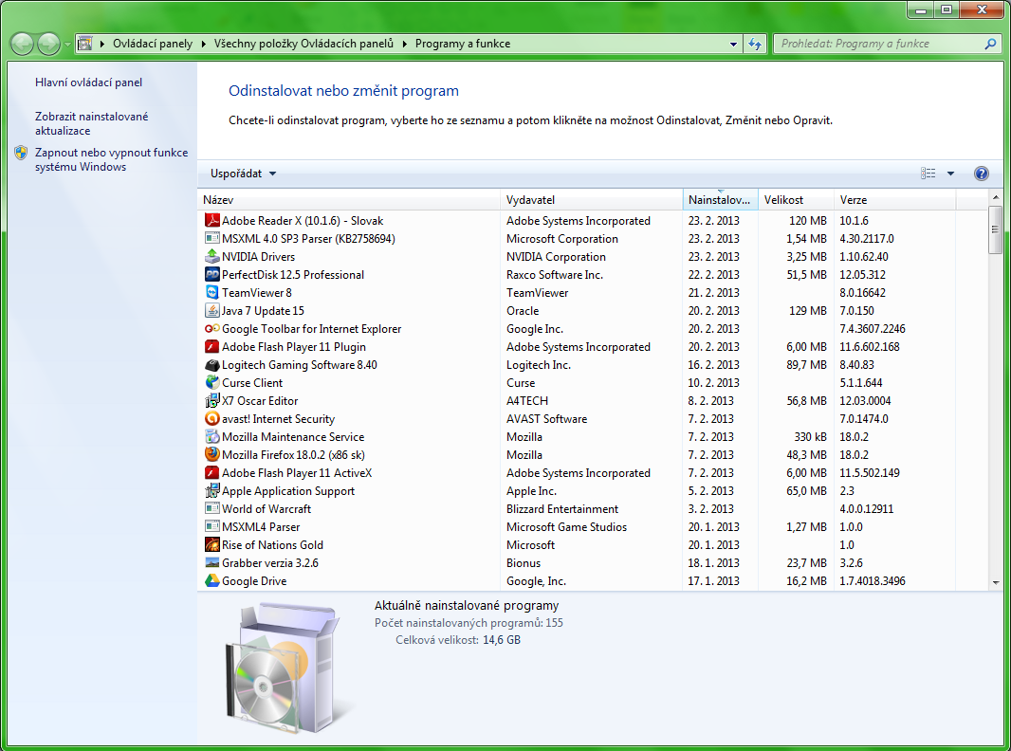The width and height of the screenshot is (1011, 751).
Task: Sort by Nainstalováno column header
Action: tap(720, 200)
